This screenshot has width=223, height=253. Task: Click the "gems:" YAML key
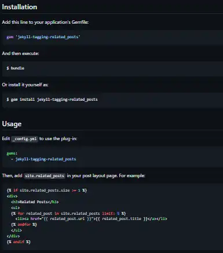point(12,153)
